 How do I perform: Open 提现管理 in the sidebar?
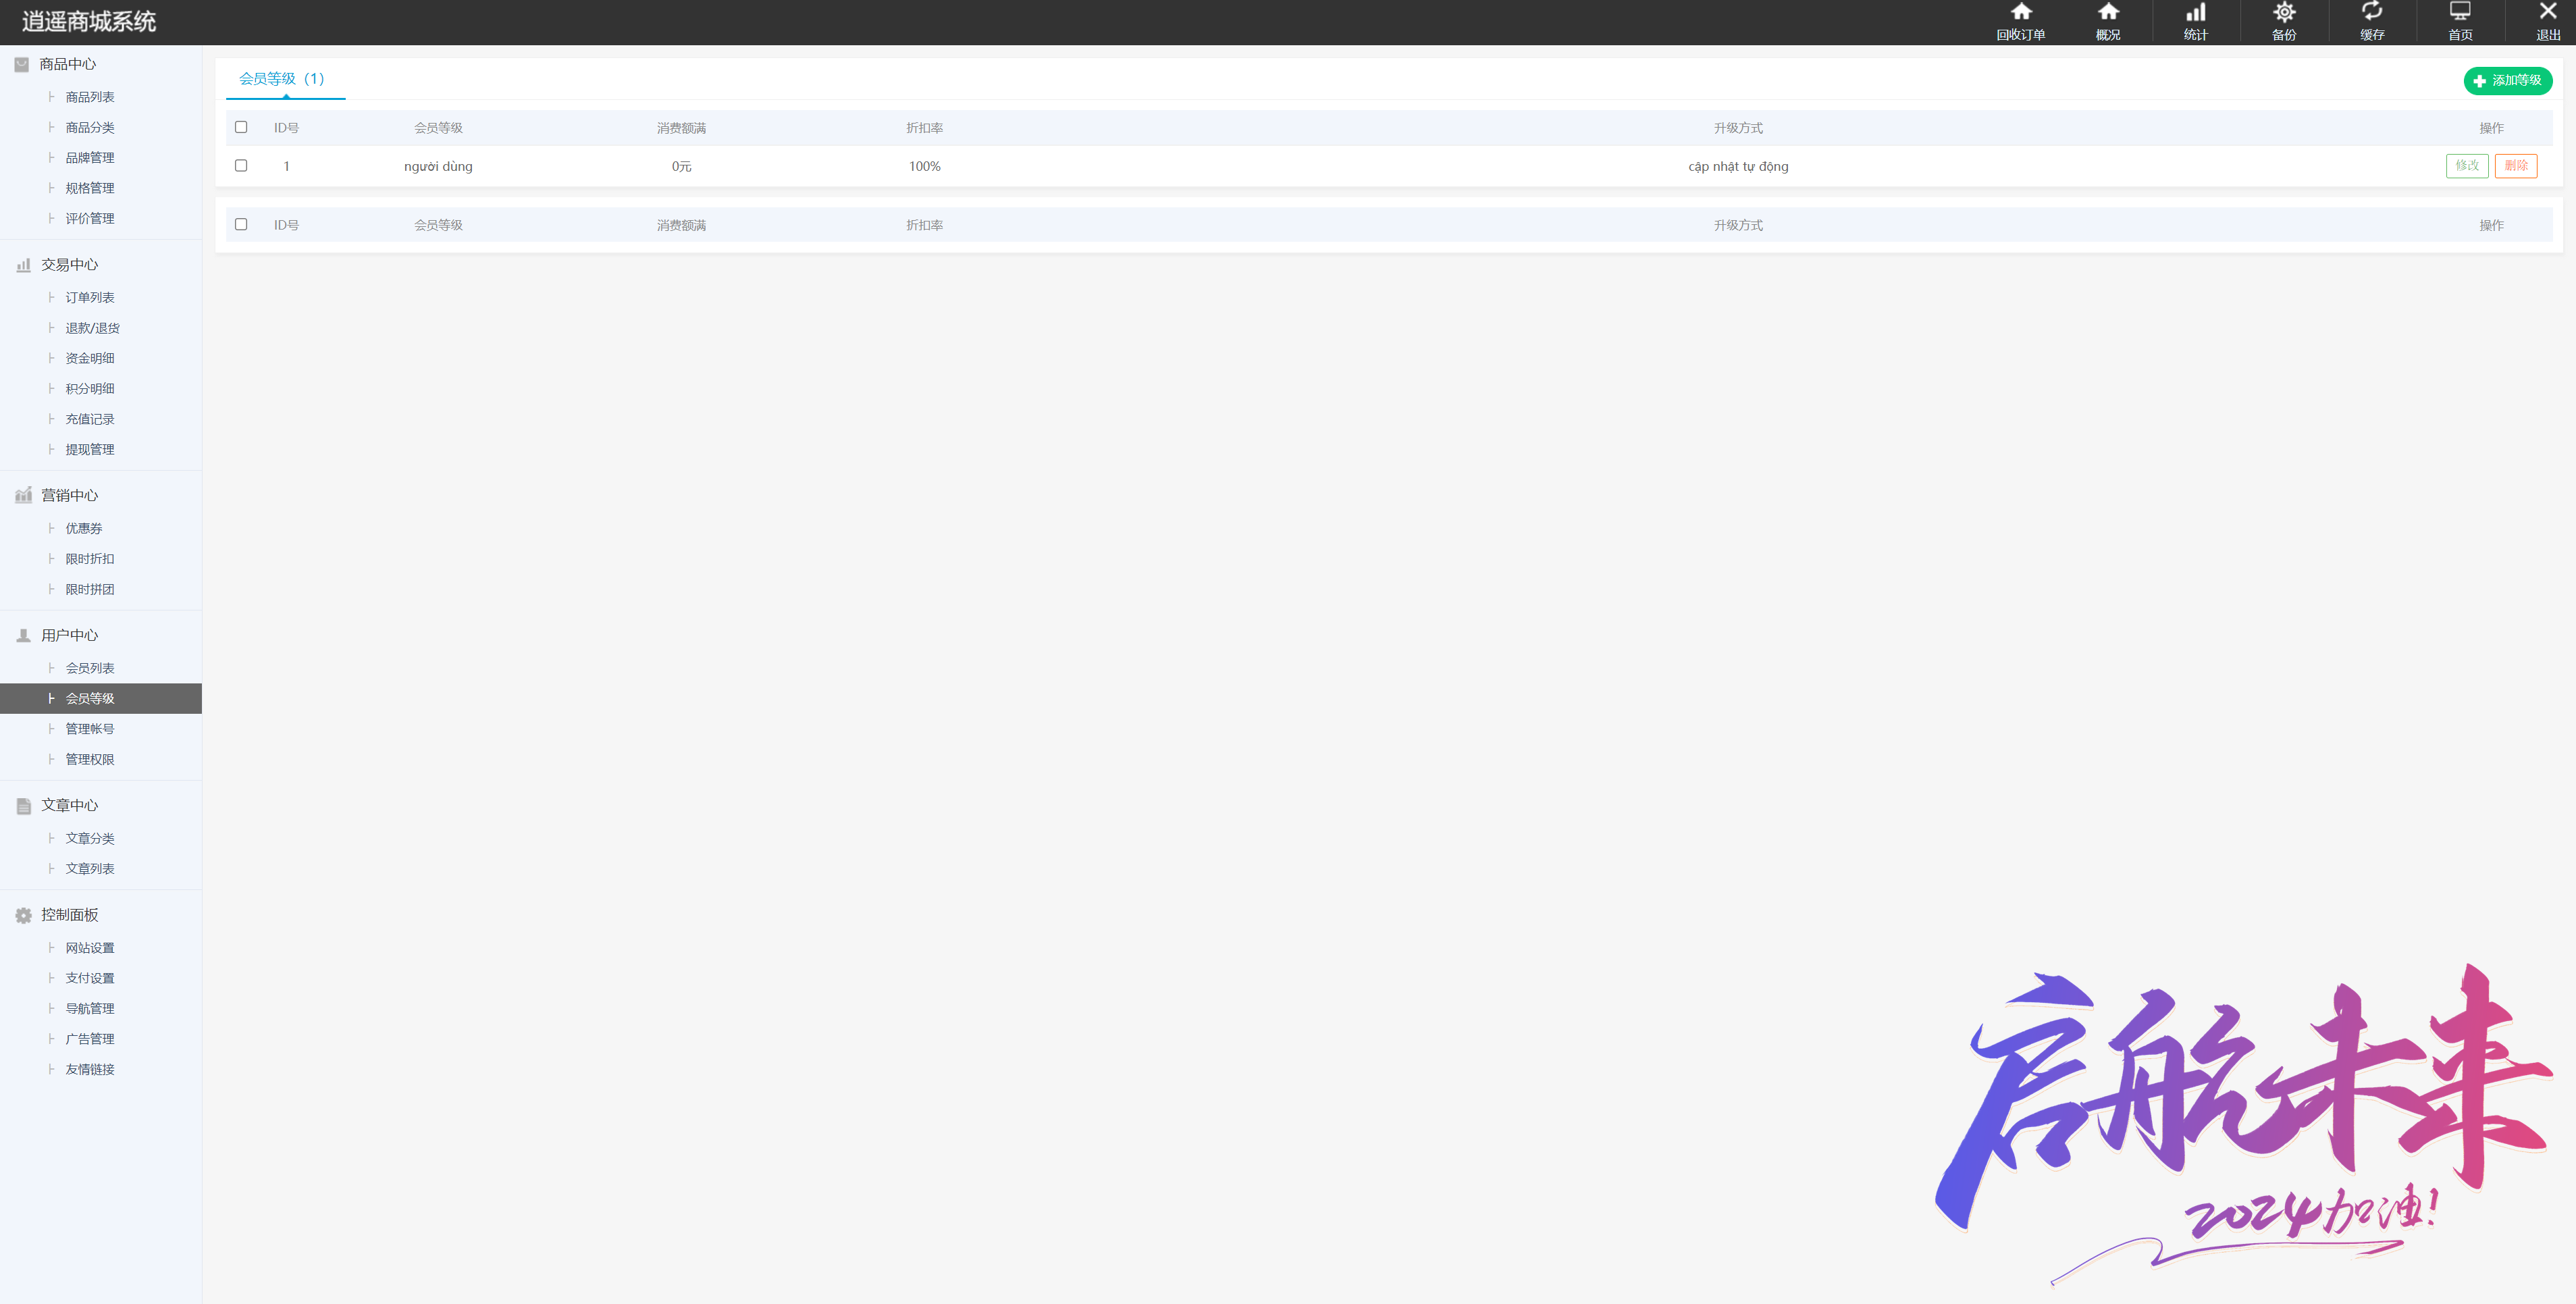click(x=90, y=449)
